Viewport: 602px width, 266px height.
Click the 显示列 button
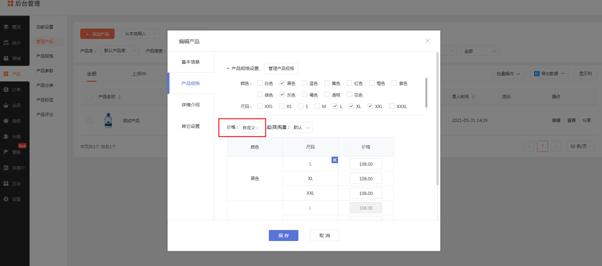(x=585, y=74)
